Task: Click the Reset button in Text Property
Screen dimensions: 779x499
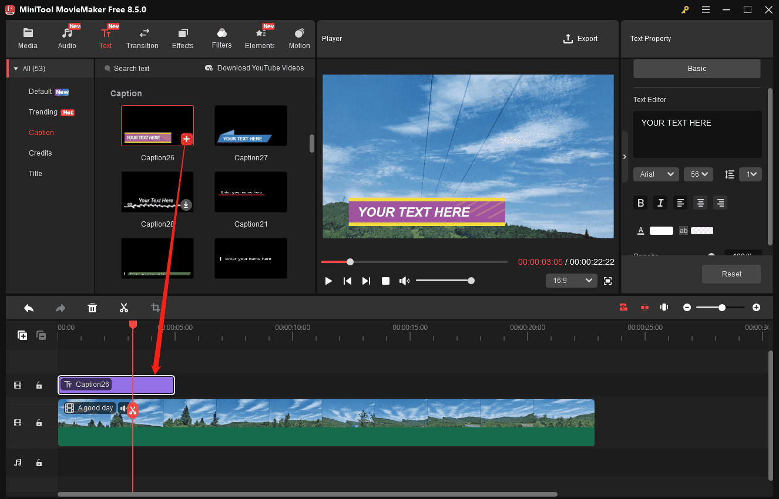Action: coord(731,274)
